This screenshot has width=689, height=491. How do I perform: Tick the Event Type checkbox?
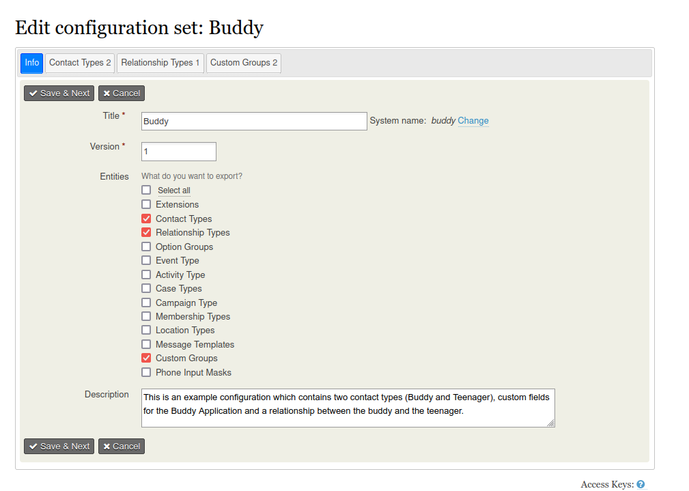(146, 260)
